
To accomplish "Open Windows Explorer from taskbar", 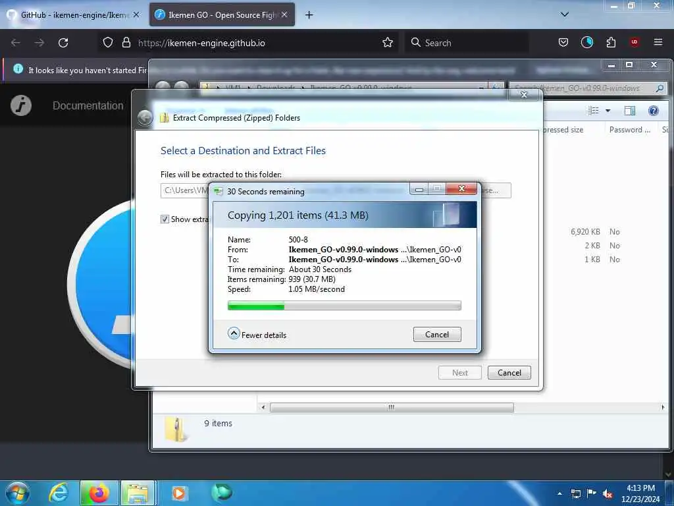I will [138, 493].
